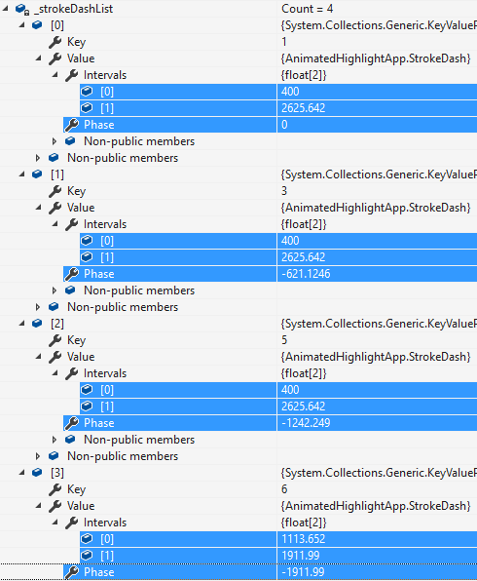Click wrench icon of Phase -1242.249

click(x=72, y=423)
